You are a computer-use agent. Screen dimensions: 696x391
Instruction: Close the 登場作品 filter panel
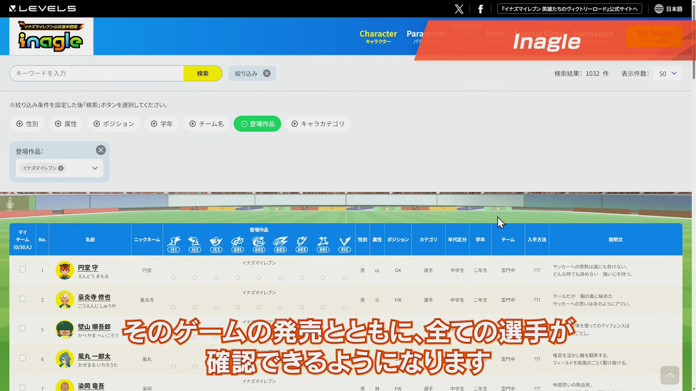[x=101, y=150]
